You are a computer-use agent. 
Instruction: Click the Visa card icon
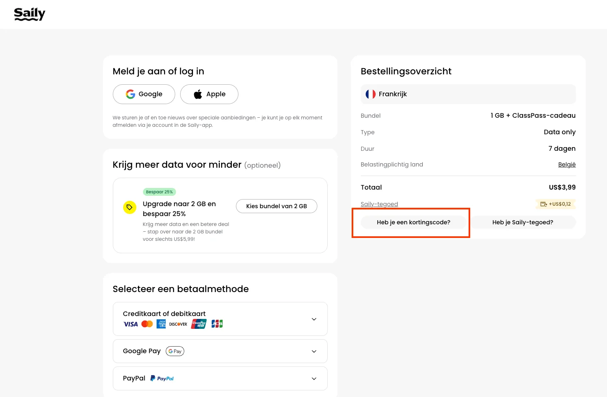click(x=131, y=324)
